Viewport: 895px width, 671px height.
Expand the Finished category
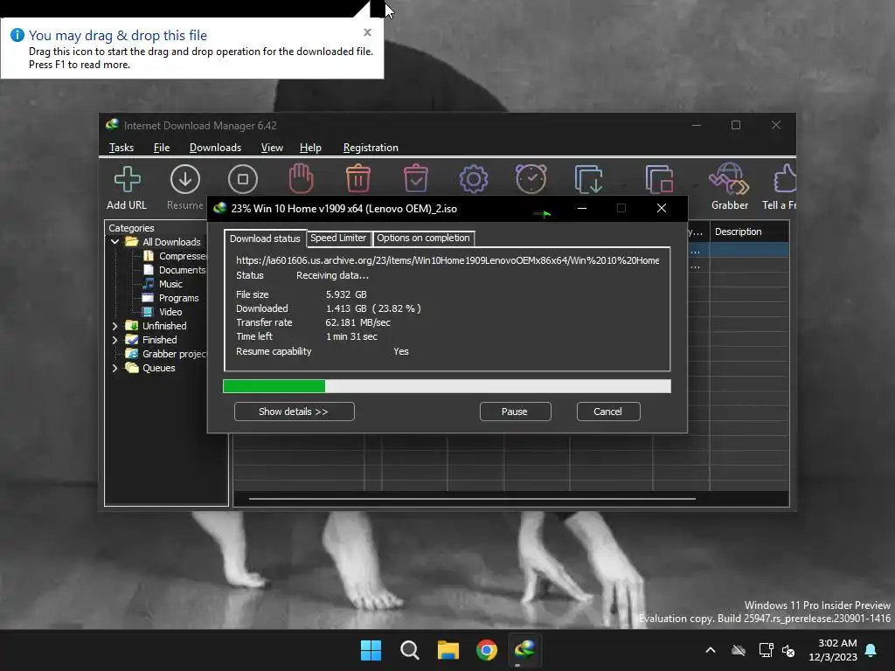pyautogui.click(x=114, y=340)
